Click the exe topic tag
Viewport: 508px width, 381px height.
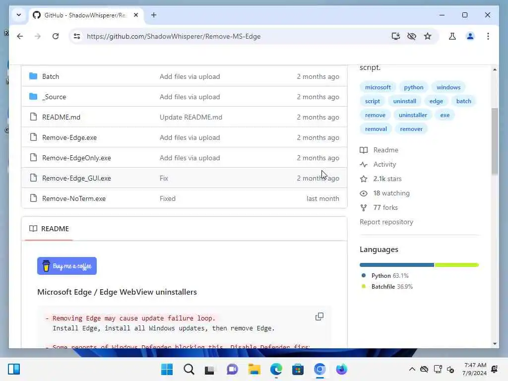[445, 115]
